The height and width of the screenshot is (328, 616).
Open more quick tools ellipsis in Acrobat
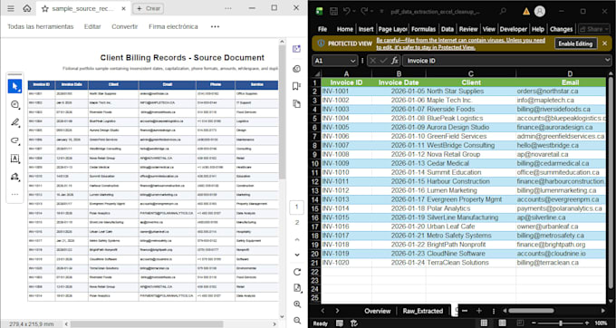click(x=14, y=195)
